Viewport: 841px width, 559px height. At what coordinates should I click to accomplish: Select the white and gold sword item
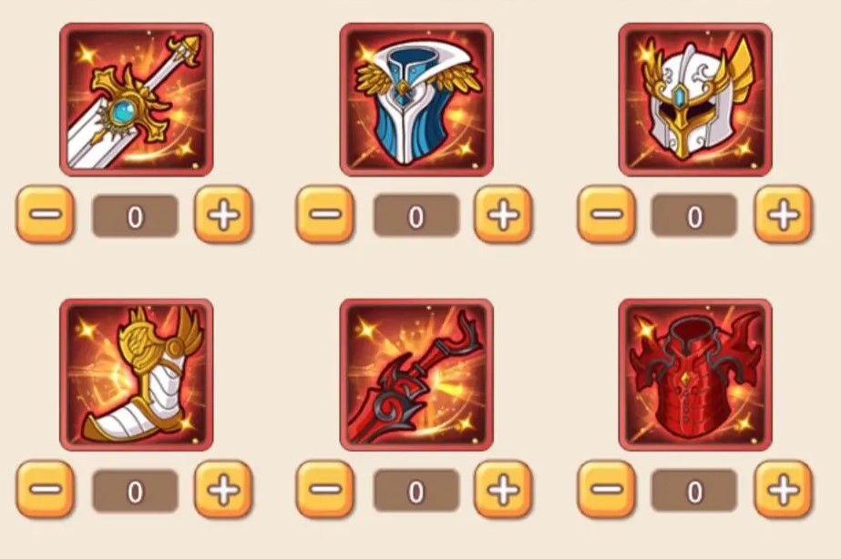[137, 99]
